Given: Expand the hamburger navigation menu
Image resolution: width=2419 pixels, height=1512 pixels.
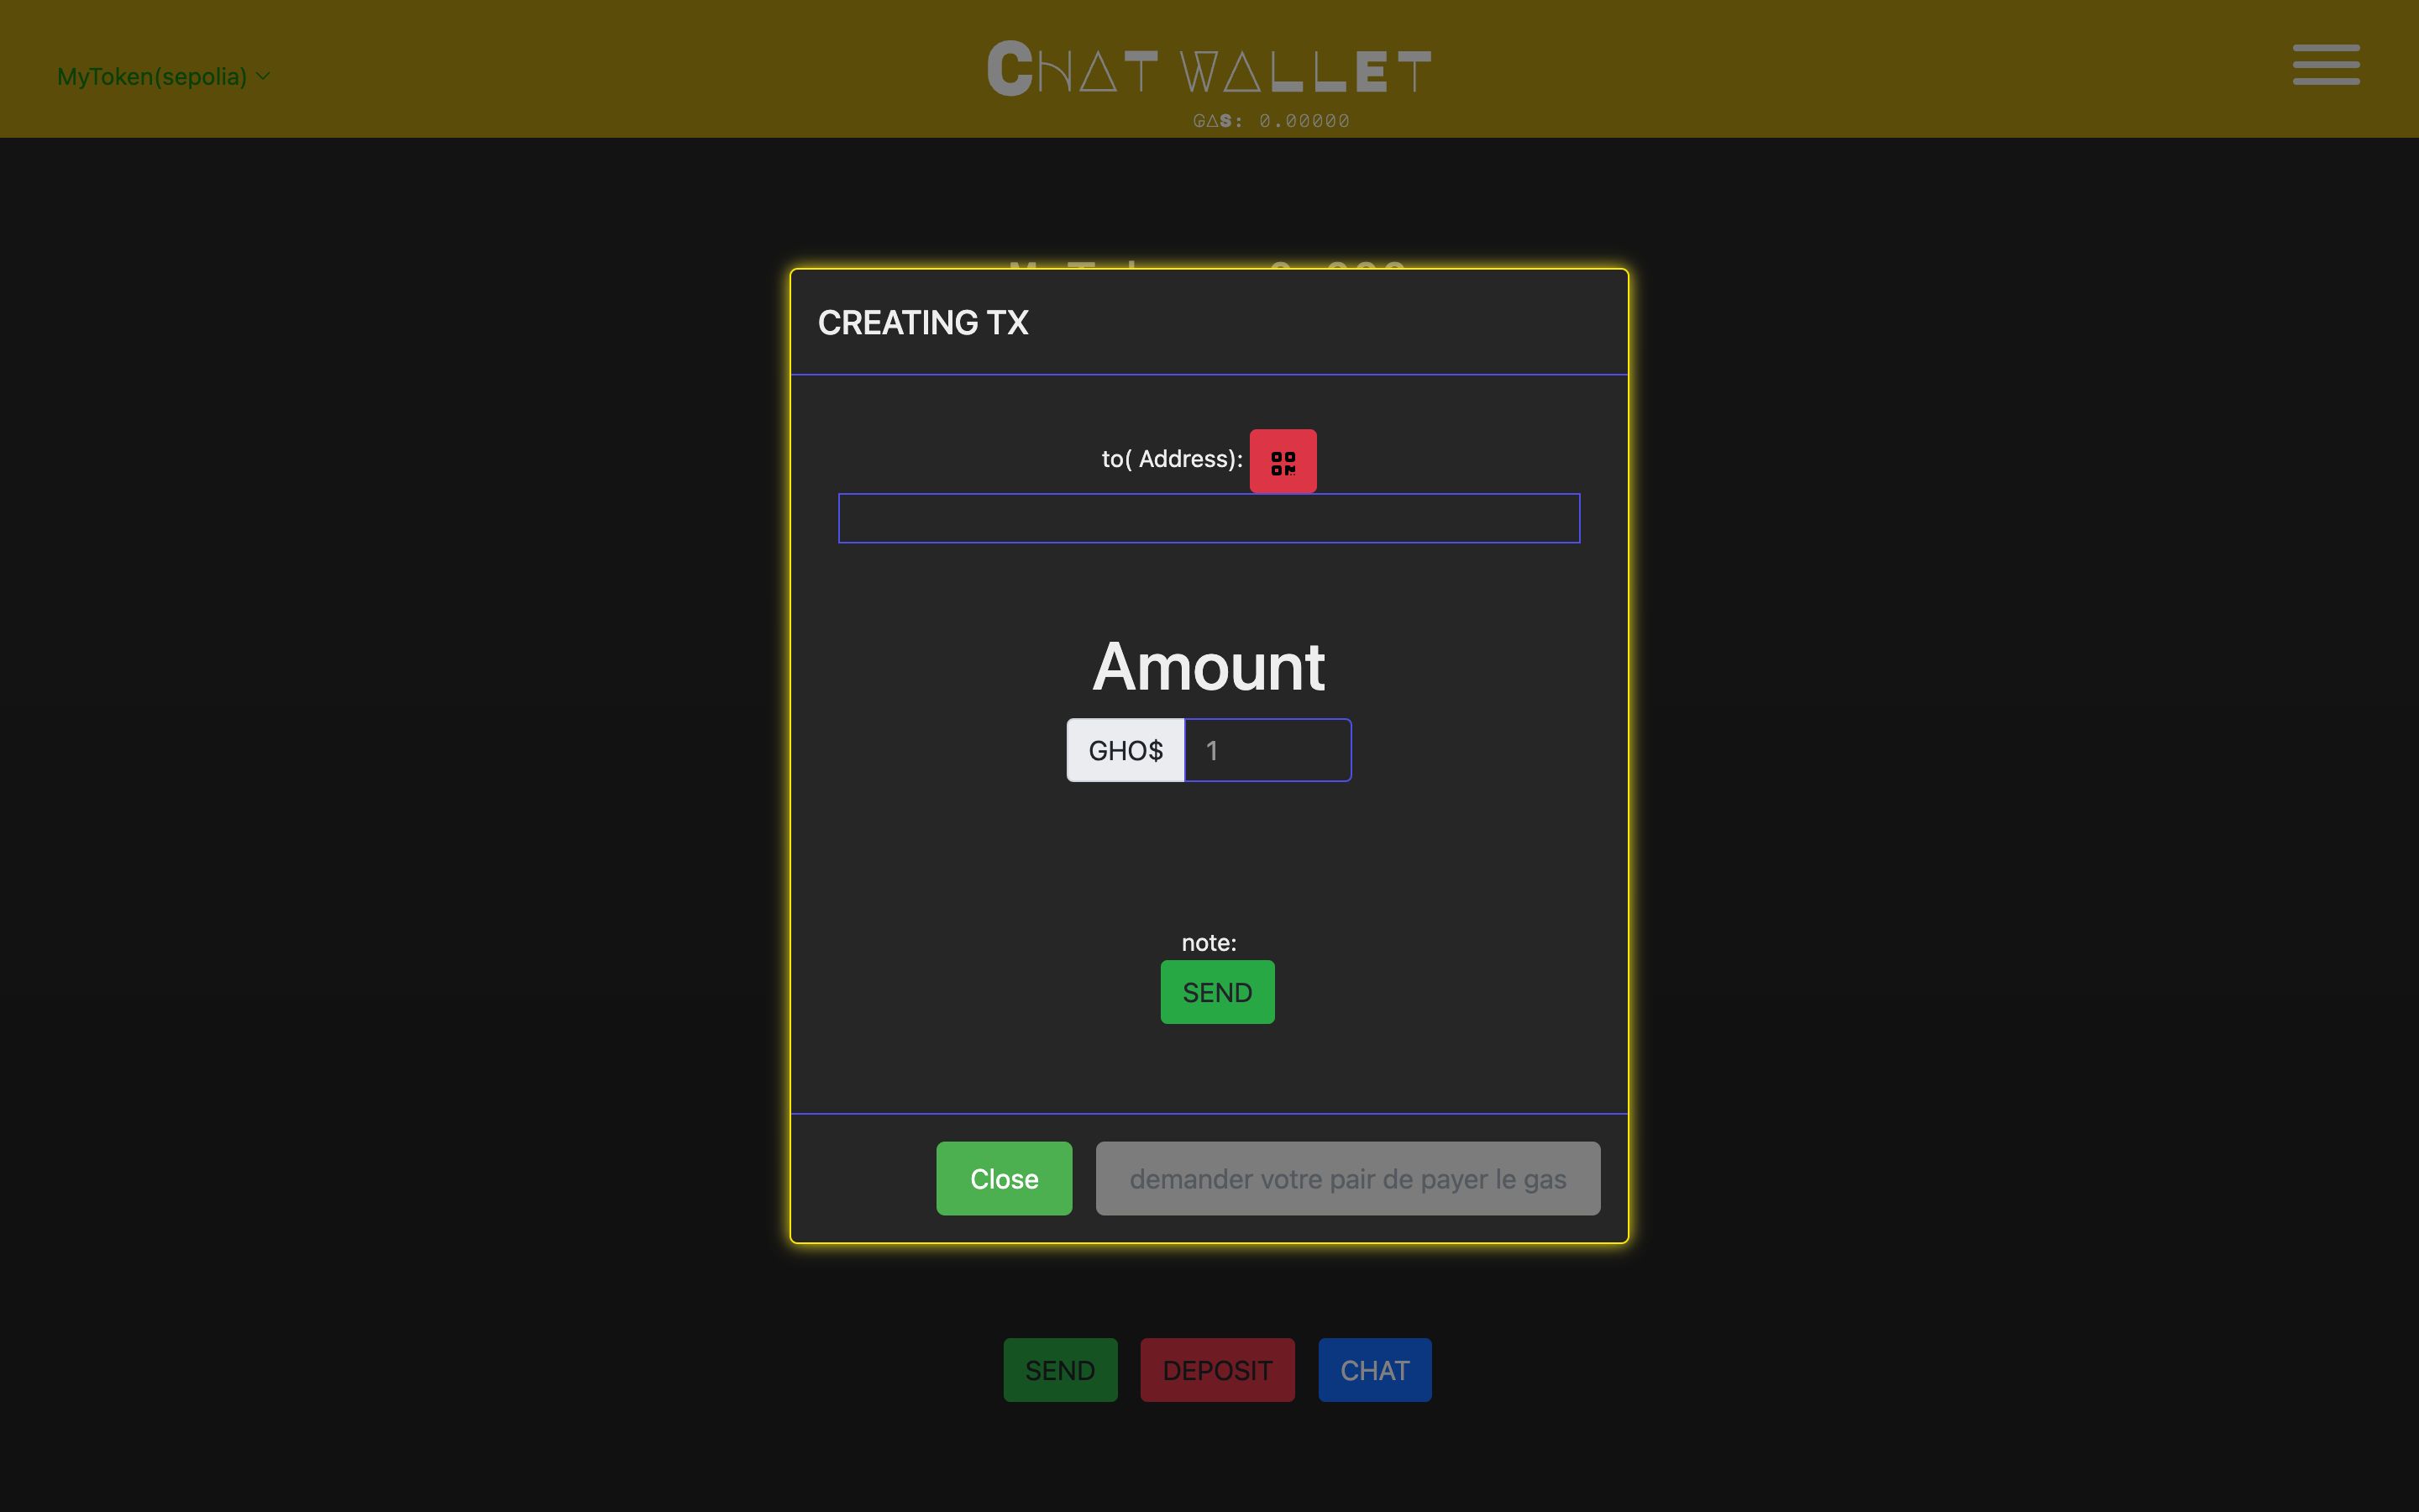Looking at the screenshot, I should 2325,65.
